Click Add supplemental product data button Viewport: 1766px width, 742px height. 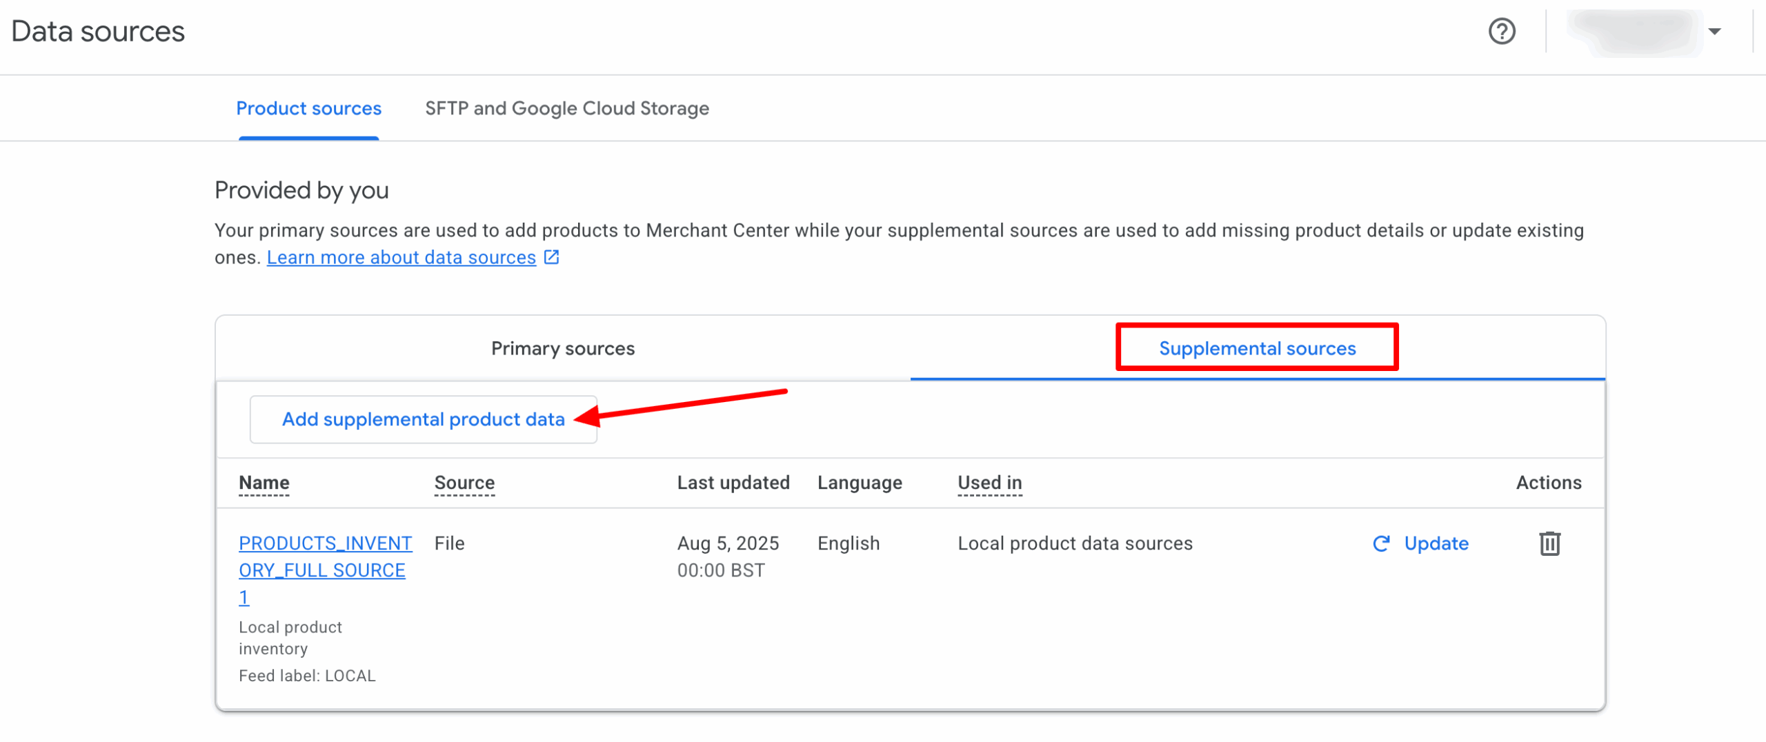coord(423,419)
